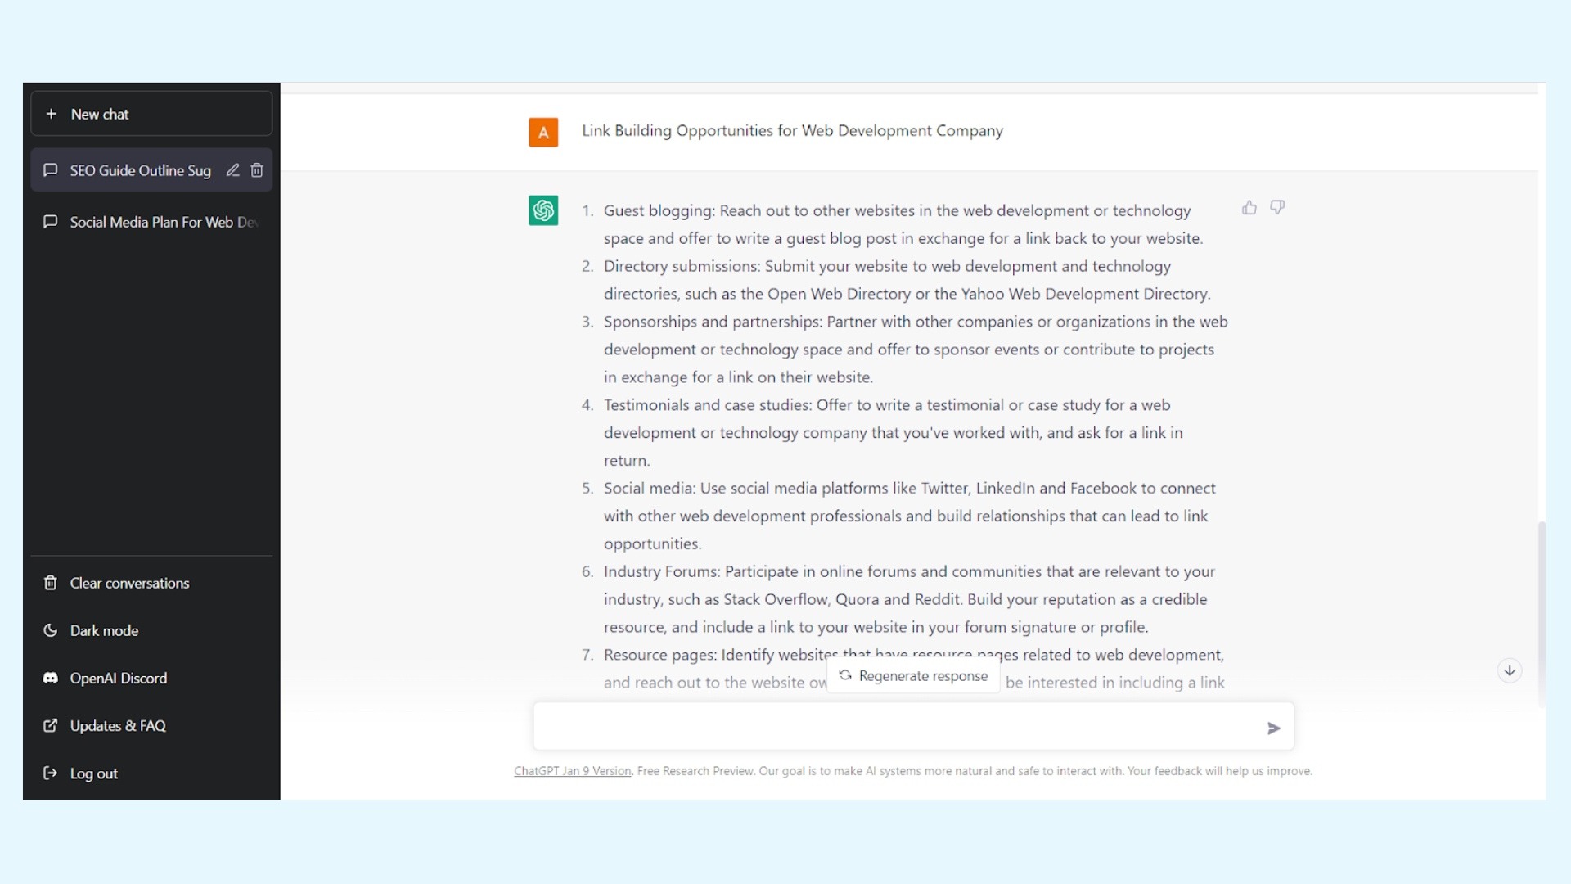
Task: Click the scroll to bottom arrow
Action: tap(1510, 670)
